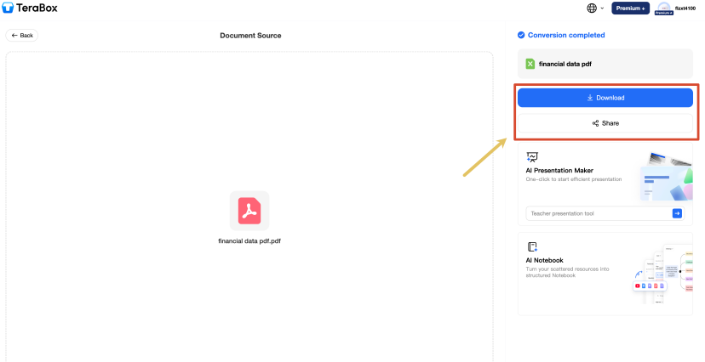705x362 pixels.
Task: Click the username fizxt4100
Action: [685, 8]
